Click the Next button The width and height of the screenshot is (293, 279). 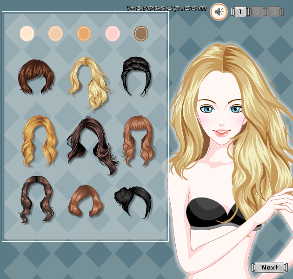coord(270,267)
